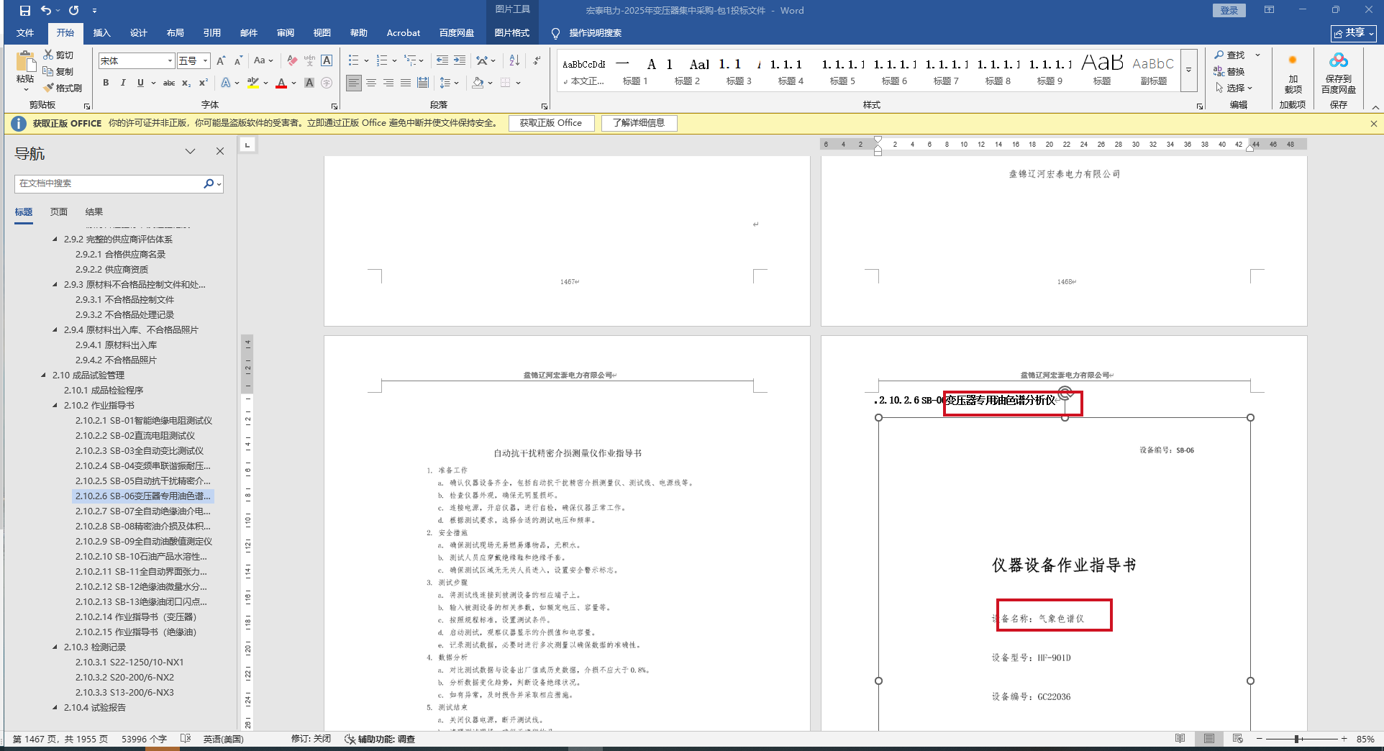Toggle strikethrough formatting
Viewport: 1384px width, 751px height.
click(x=169, y=83)
